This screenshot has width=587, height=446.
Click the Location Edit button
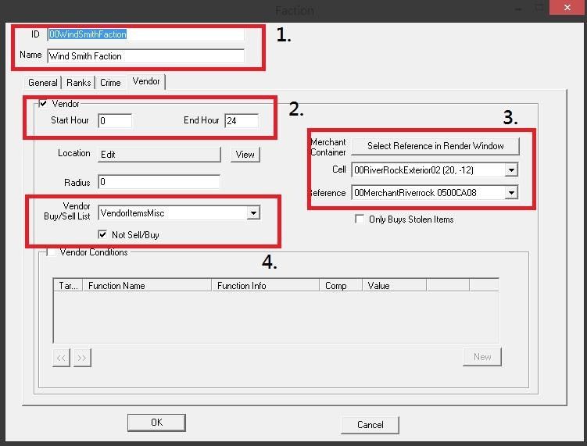tap(159, 155)
